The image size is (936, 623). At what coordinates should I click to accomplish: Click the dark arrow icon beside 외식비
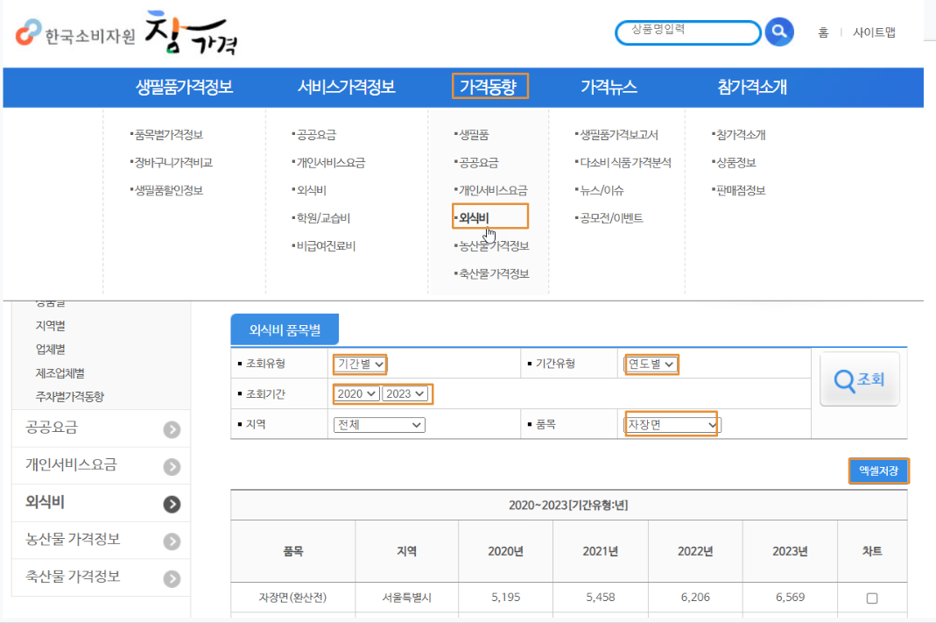coord(172,504)
